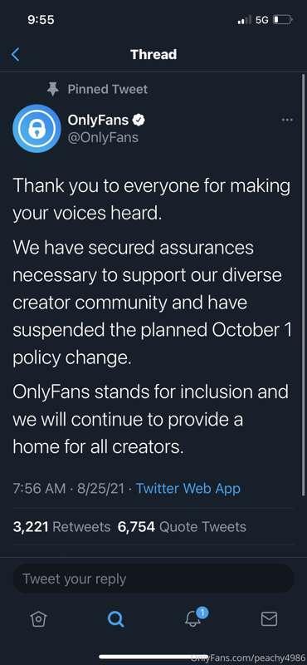The image size is (307, 665).
Task: Click the vertical scrollbar on the right
Action: coord(303,284)
